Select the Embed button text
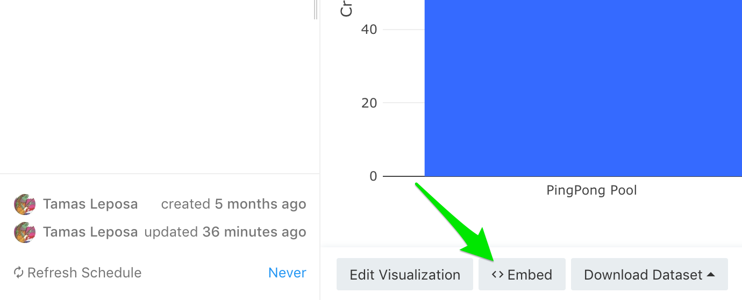Viewport: 742px width, 300px height. click(530, 275)
